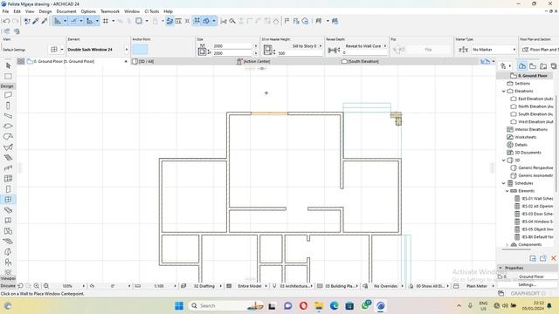Open the File menu
The height and width of the screenshot is (314, 559).
(x=6, y=11)
